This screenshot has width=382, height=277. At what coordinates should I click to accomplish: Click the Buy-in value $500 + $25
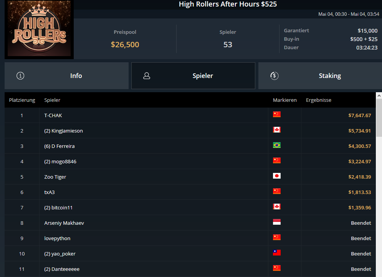[x=364, y=39]
